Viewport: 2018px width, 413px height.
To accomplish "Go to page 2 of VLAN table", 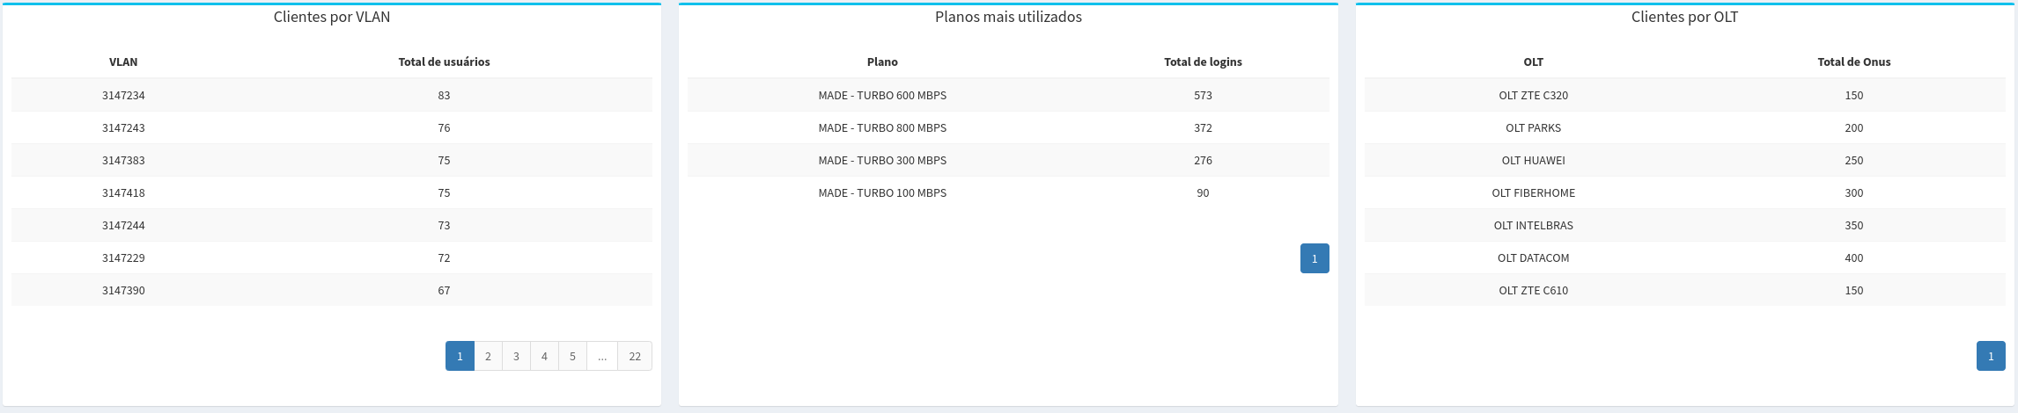I will coord(488,356).
